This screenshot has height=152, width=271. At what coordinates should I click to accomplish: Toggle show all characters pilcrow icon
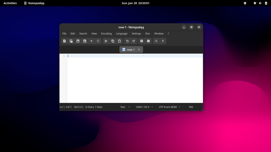click(163, 41)
